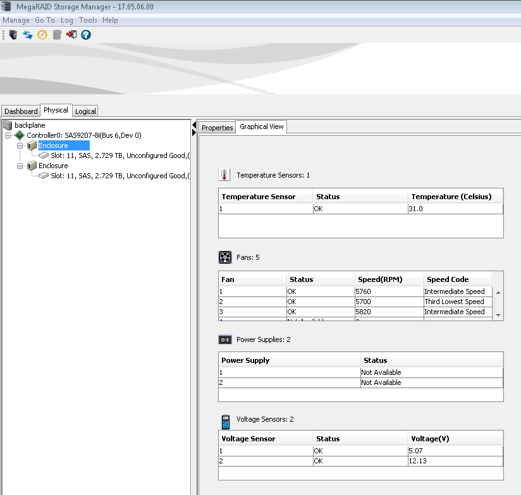Screen dimensions: 521x495
Task: Click the clock-shaped toolbar icon
Action: pyautogui.click(x=42, y=35)
